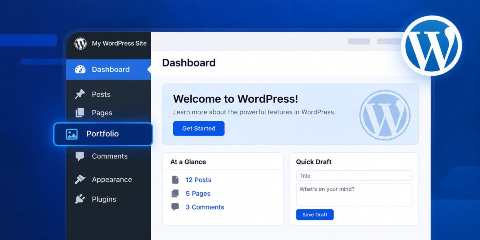Image resolution: width=480 pixels, height=240 pixels.
Task: Click the Pages stacked-sheets icon in sidebar
Action: coord(80,113)
